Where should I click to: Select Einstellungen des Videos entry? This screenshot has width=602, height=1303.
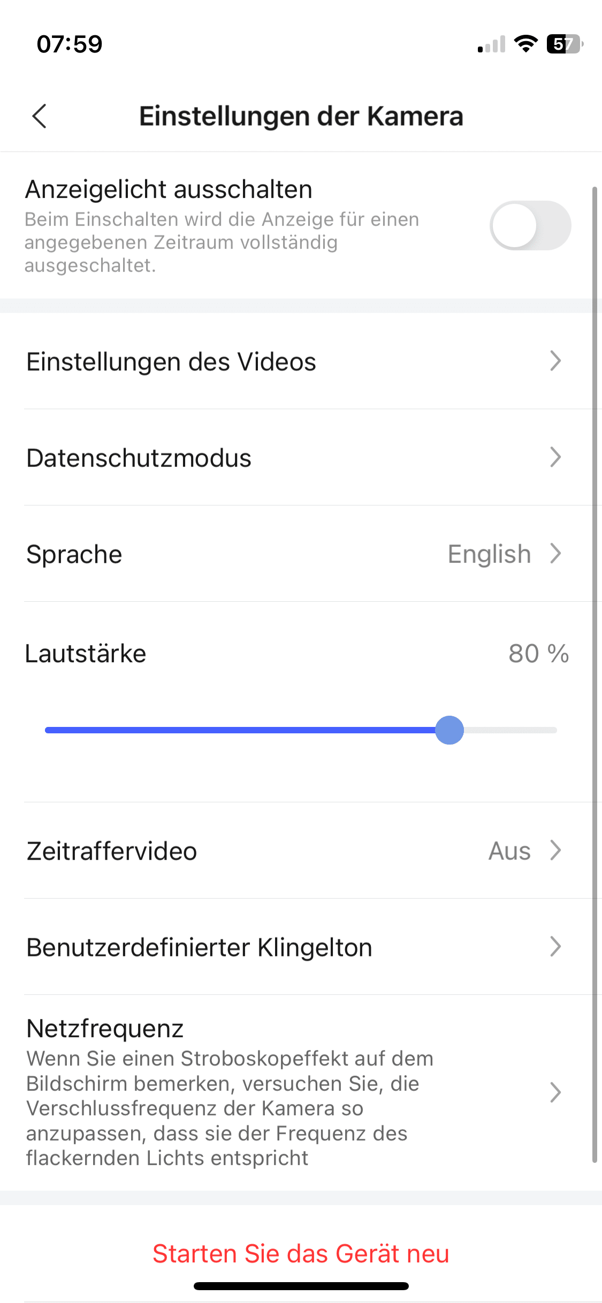171,362
